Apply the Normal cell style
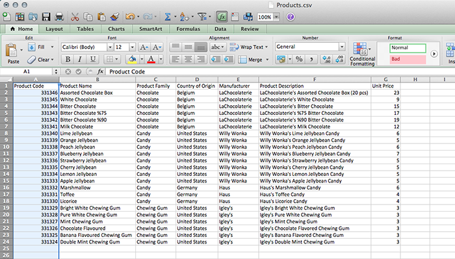This screenshot has height=259, width=455. 408,48
